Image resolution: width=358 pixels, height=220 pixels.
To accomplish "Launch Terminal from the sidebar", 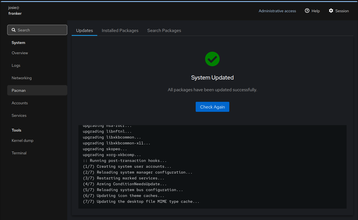I will [x=19, y=153].
